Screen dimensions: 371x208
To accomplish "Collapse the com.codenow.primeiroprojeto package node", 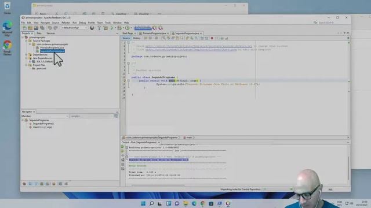I will tap(30, 44).
